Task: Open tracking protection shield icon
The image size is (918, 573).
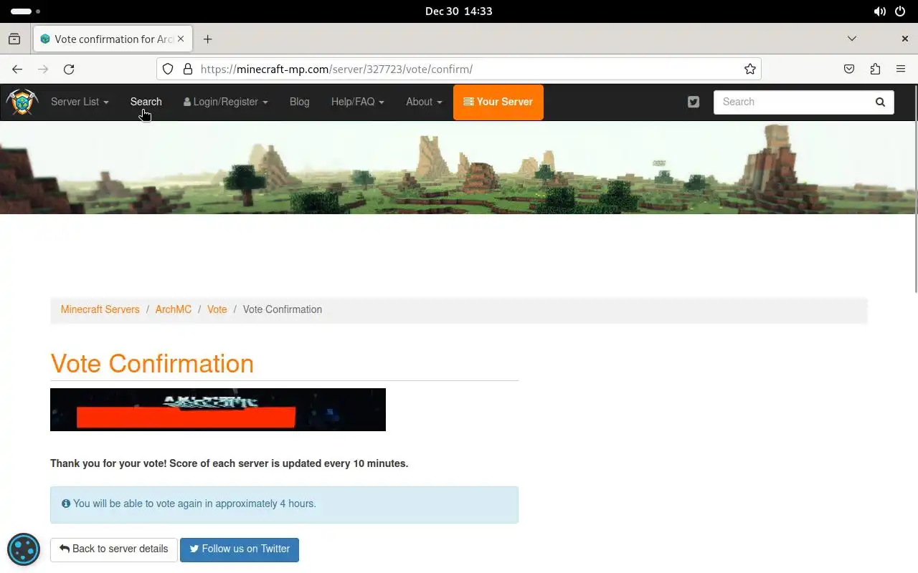Action: (x=168, y=69)
